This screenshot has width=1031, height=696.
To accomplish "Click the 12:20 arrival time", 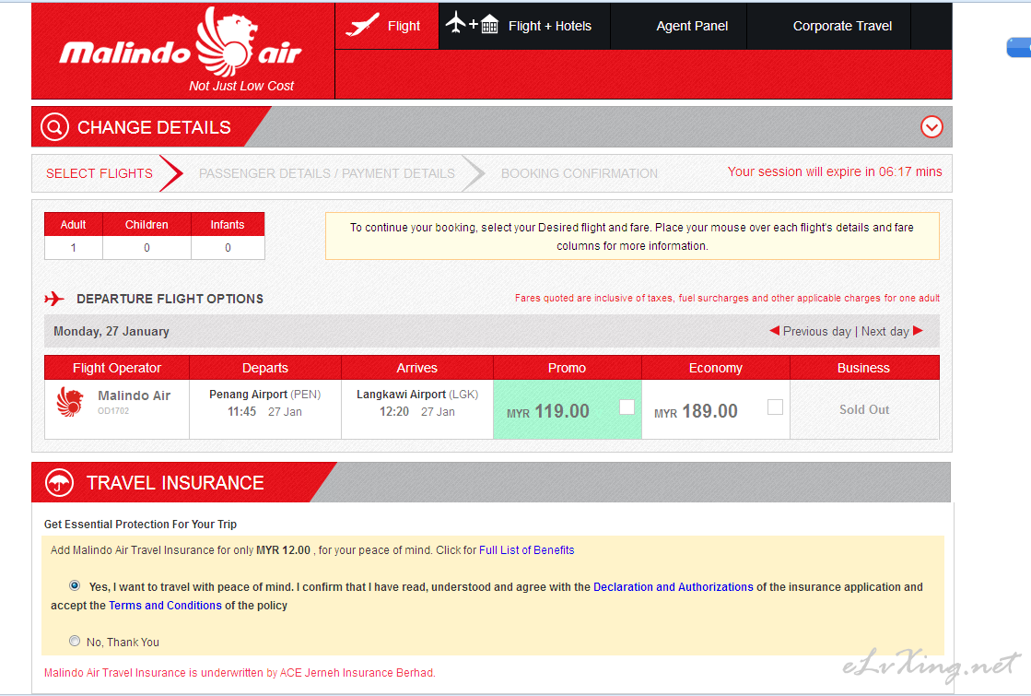I will 393,412.
